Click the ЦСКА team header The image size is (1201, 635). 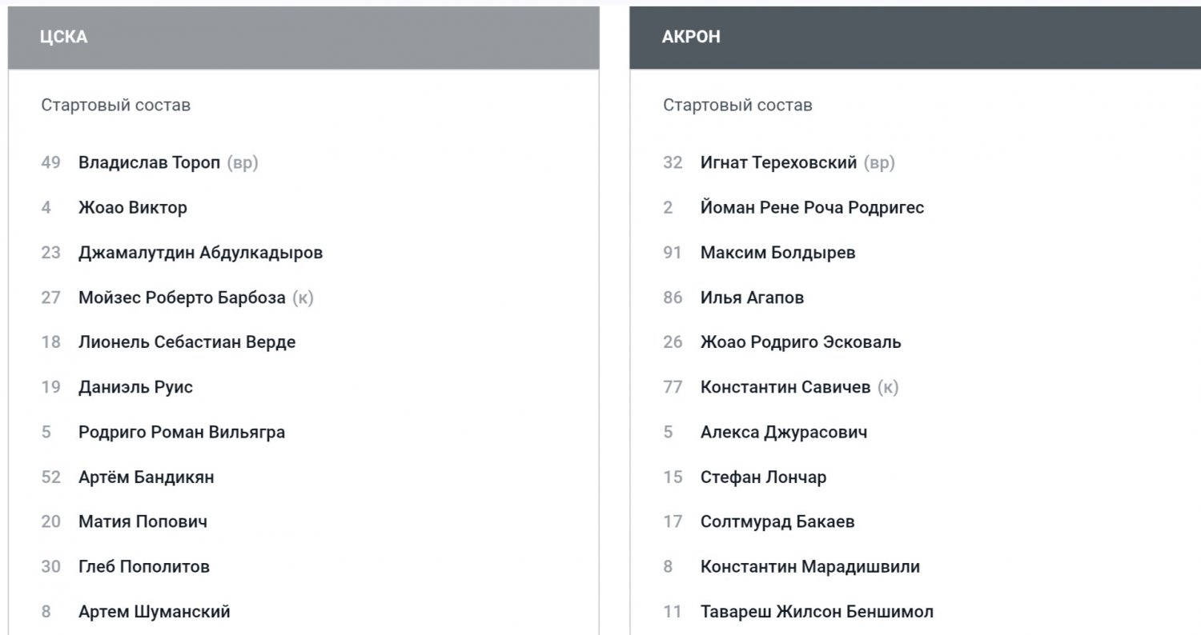(x=64, y=38)
